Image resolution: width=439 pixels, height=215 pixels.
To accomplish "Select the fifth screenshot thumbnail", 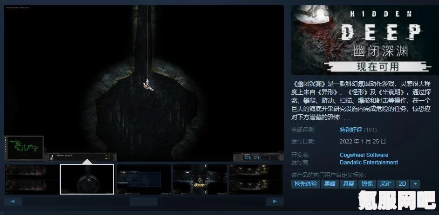I will tap(256, 179).
